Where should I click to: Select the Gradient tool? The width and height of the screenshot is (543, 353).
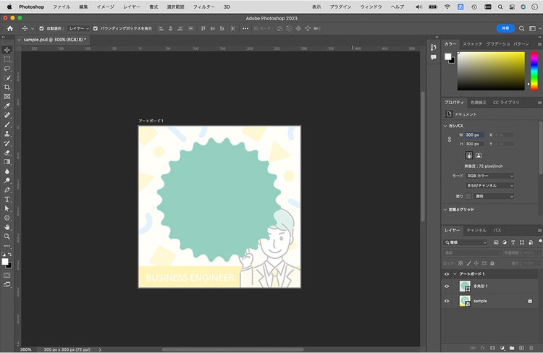click(7, 162)
